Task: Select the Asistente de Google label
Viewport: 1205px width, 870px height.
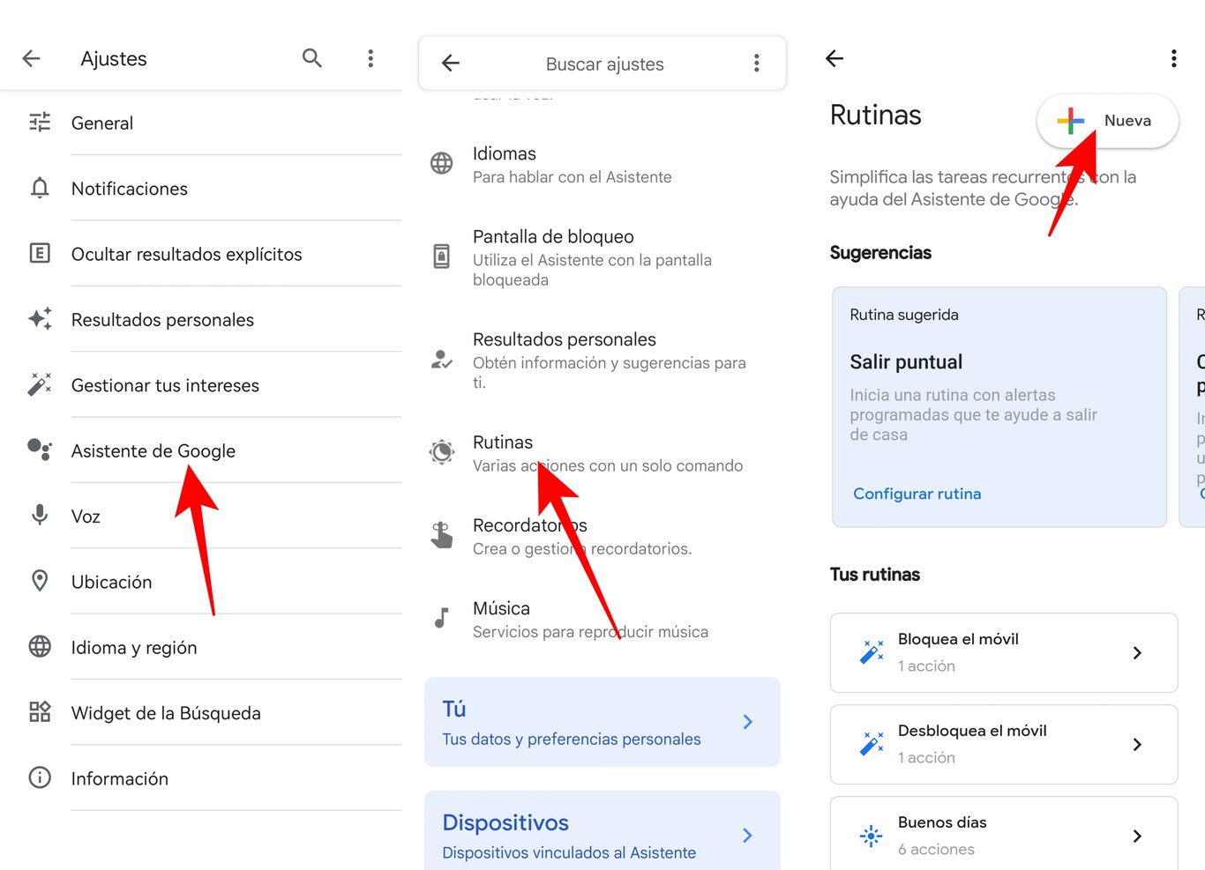Action: [x=153, y=450]
